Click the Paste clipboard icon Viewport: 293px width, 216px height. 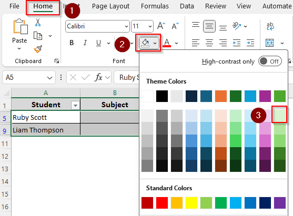pyautogui.click(x=20, y=26)
